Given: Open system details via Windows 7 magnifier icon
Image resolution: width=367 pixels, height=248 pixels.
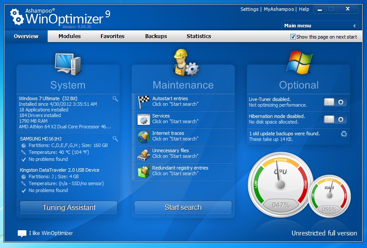Looking at the screenshot, I should click(115, 98).
